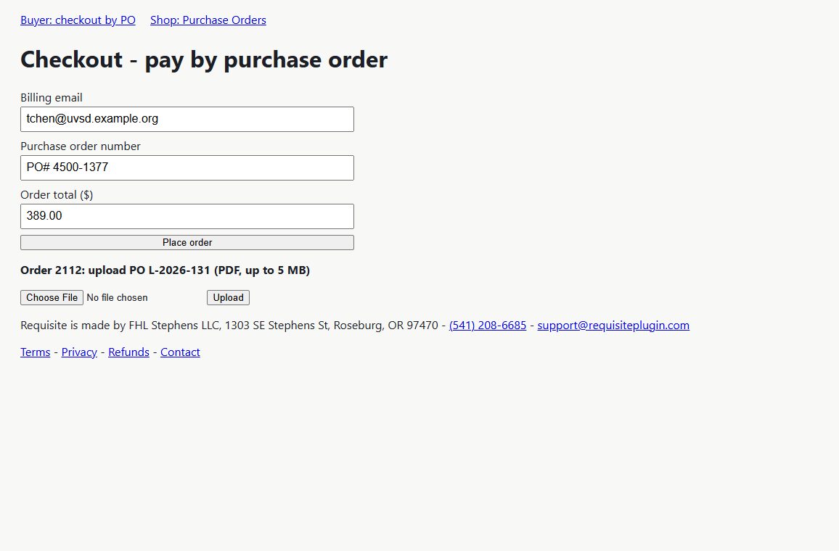Click the "No file chosen" text
Screen dimensions: 839x551
pos(117,298)
